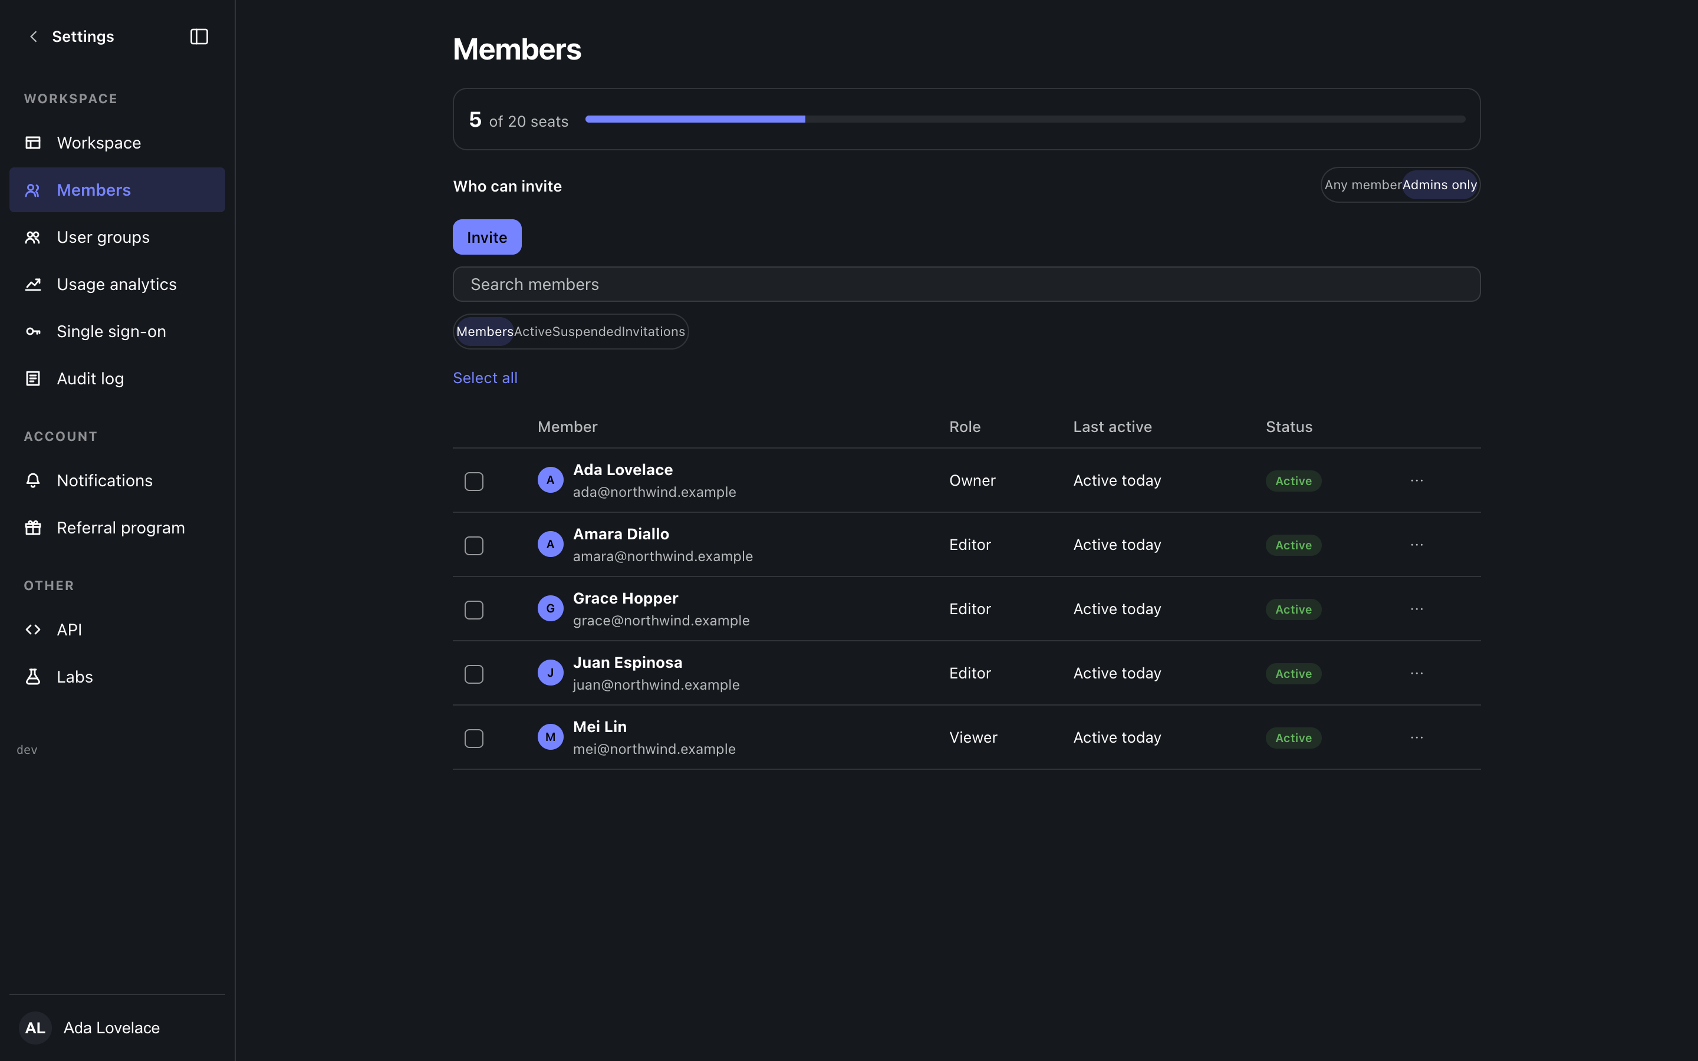Click Juan Espinosa's J avatar
Image resolution: width=1698 pixels, height=1061 pixels.
click(x=550, y=673)
